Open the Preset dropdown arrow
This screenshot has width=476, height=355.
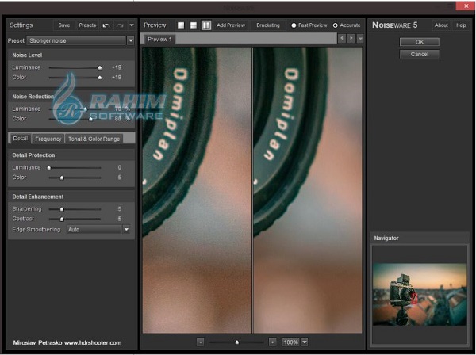tap(131, 40)
